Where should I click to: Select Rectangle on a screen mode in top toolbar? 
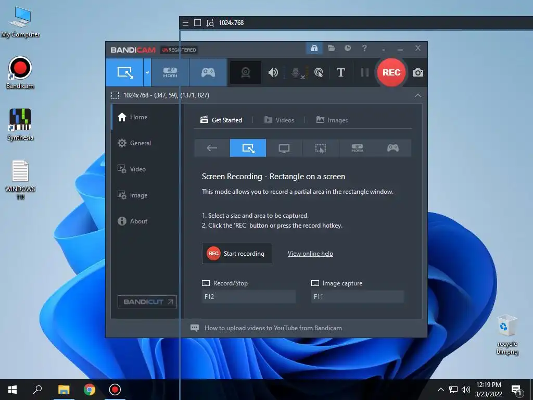(x=125, y=72)
